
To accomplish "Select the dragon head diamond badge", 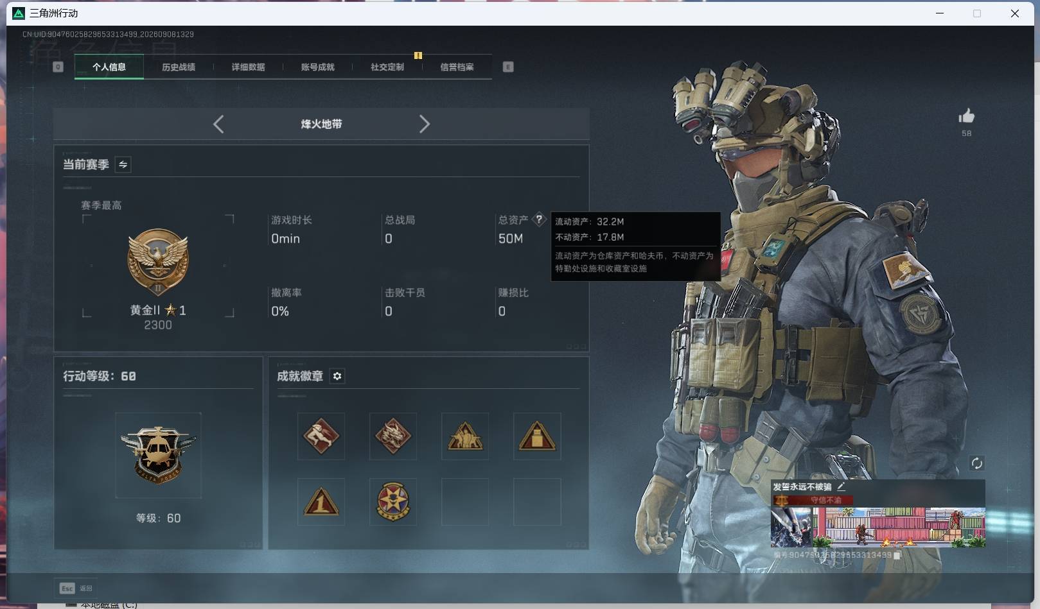I will point(393,436).
